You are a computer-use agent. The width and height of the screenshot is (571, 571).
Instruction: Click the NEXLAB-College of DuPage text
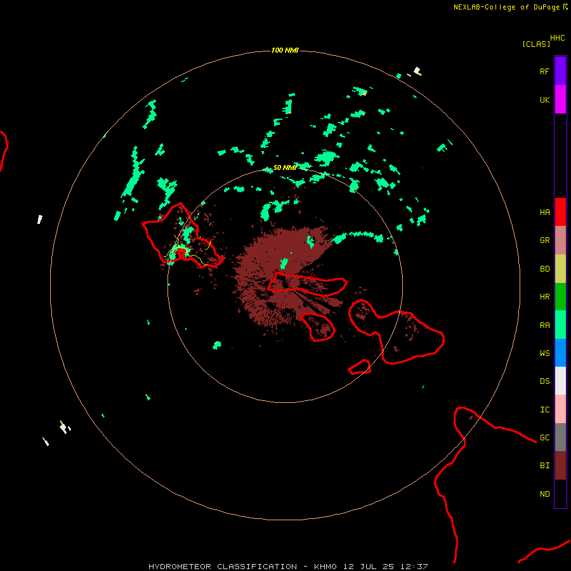click(x=506, y=7)
